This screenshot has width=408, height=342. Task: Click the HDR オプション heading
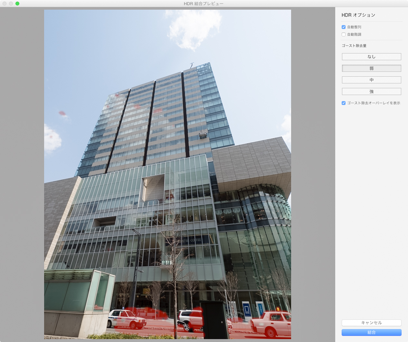[358, 15]
